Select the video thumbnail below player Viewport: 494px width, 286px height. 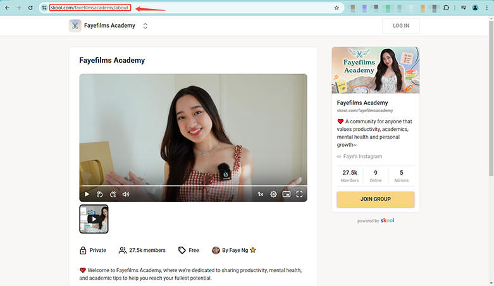[94, 219]
